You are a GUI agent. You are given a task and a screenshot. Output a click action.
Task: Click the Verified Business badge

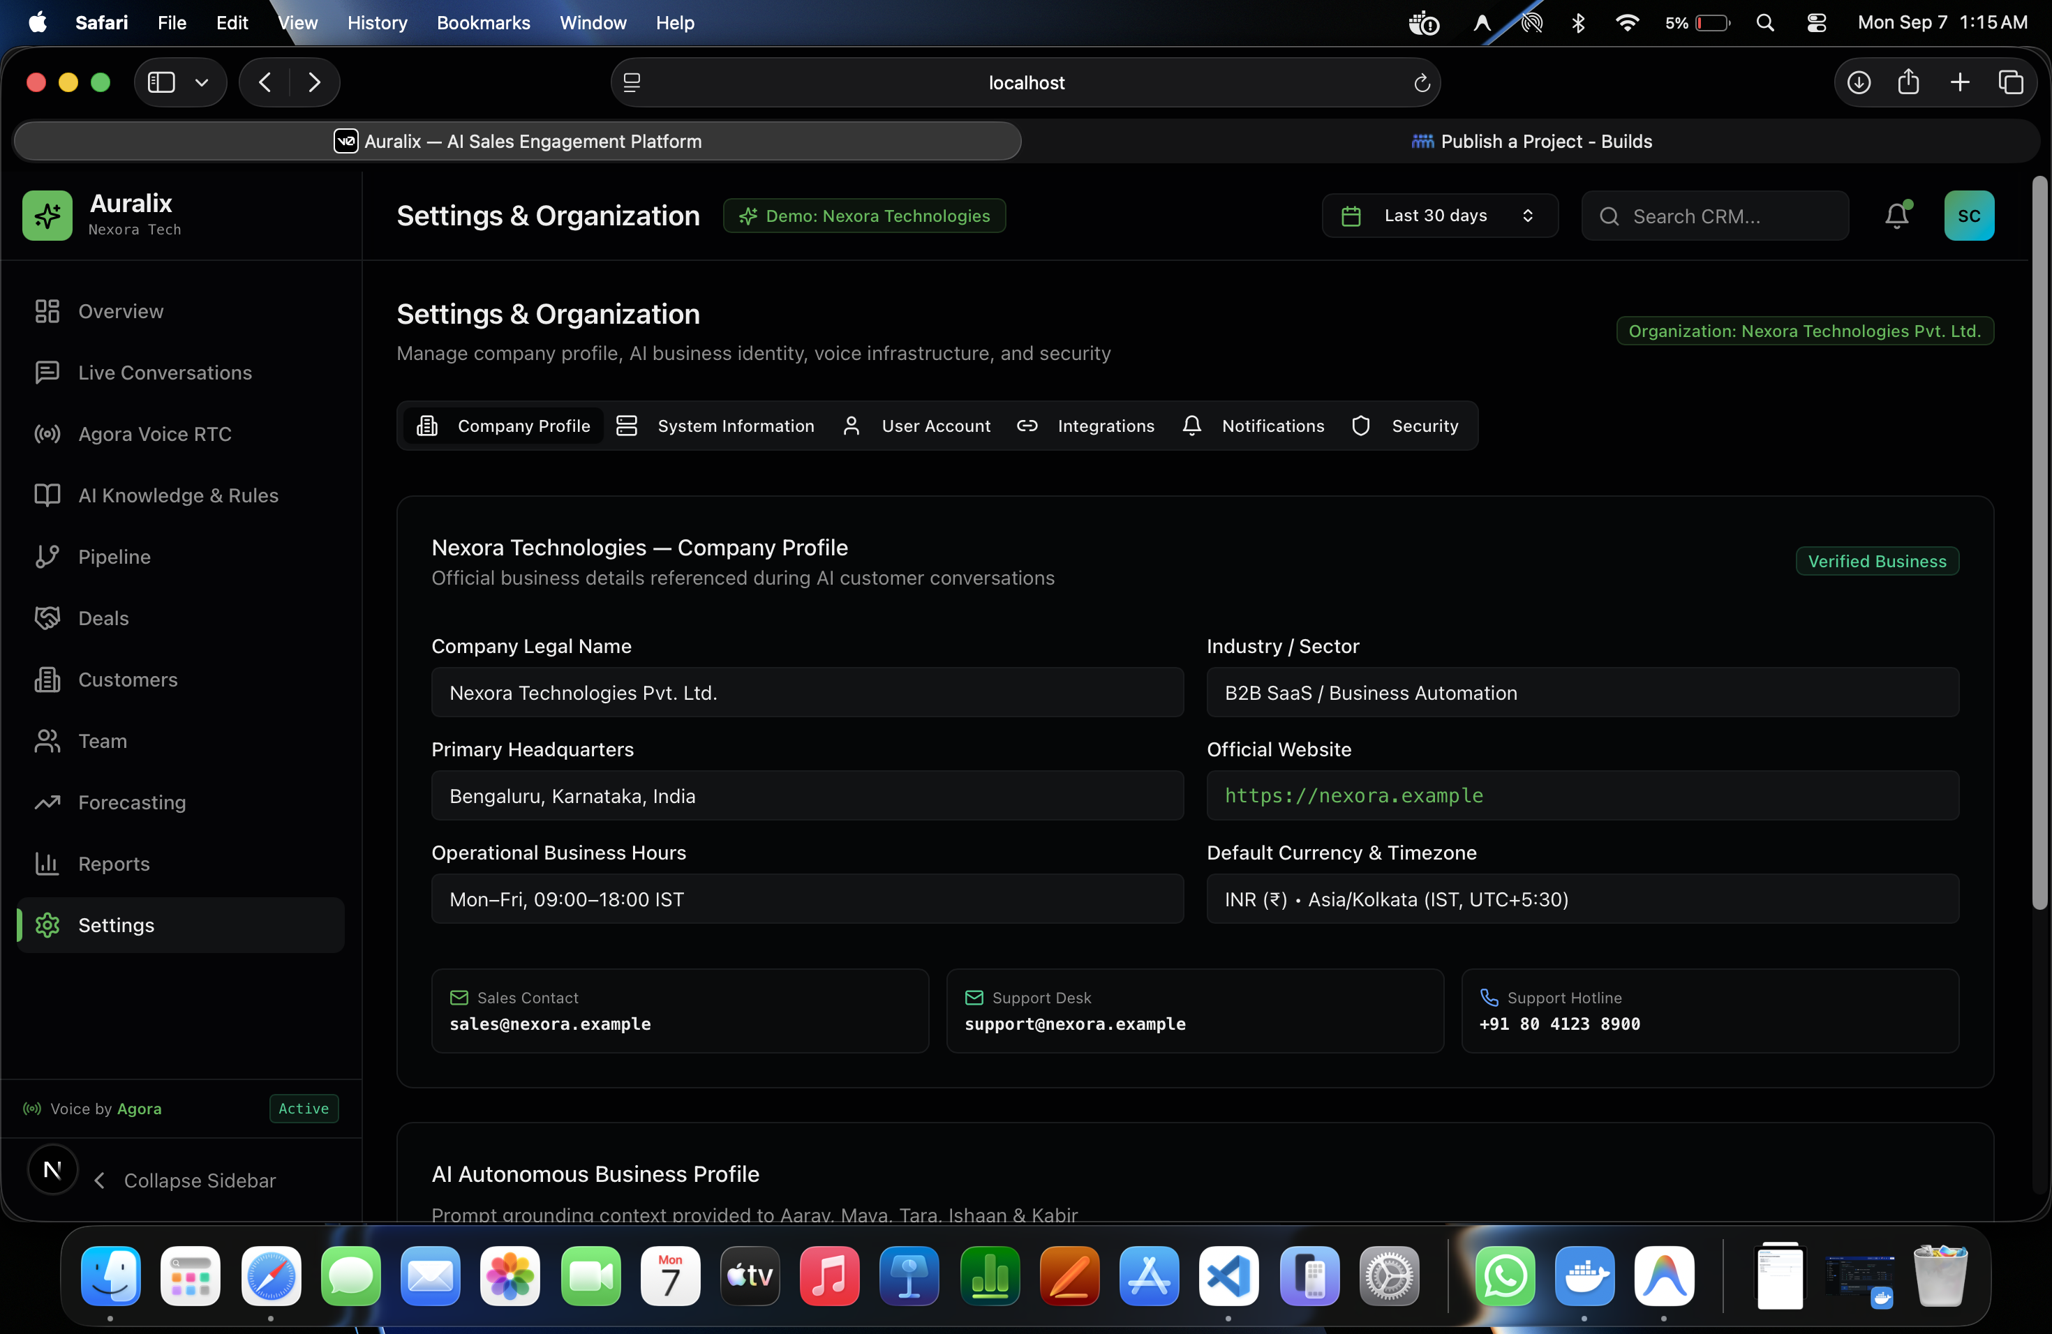[1877, 561]
